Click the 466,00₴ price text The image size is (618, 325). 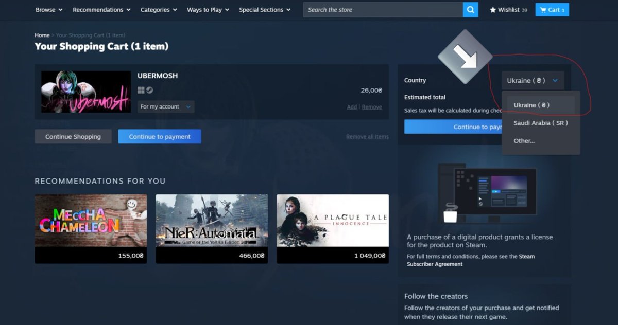tap(252, 256)
